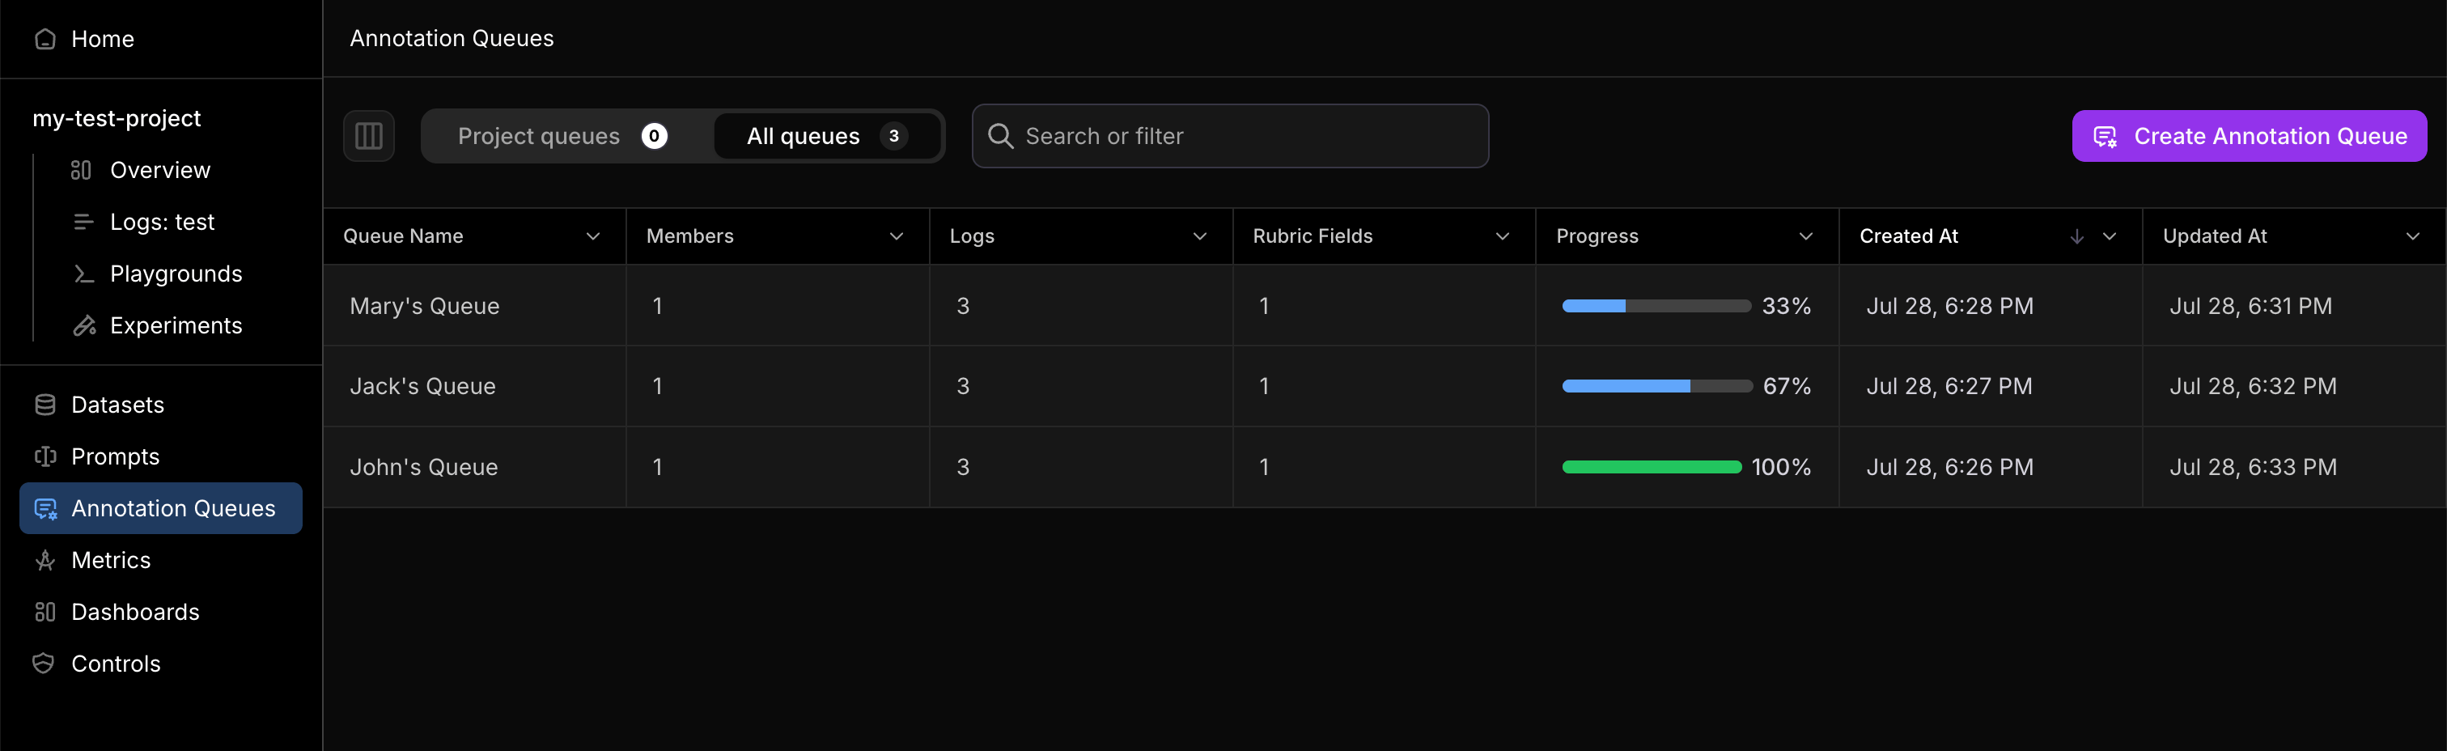Screen dimensions: 2447x751
Task: Click 'Jul 28, 6:27 PM' created cell
Action: coord(1949,386)
